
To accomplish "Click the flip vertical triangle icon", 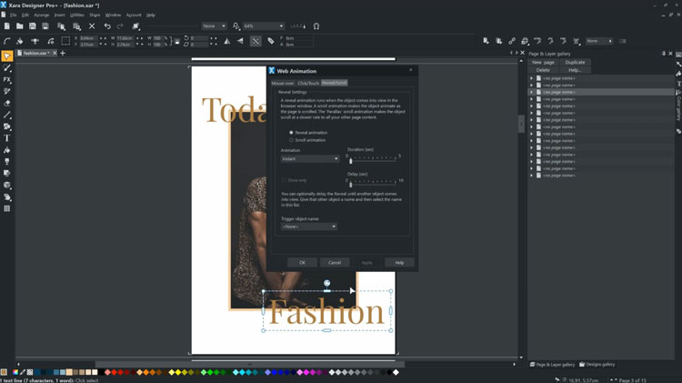I will pos(240,41).
